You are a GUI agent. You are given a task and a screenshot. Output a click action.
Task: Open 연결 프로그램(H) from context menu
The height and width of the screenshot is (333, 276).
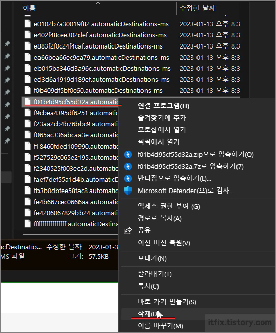point(164,106)
